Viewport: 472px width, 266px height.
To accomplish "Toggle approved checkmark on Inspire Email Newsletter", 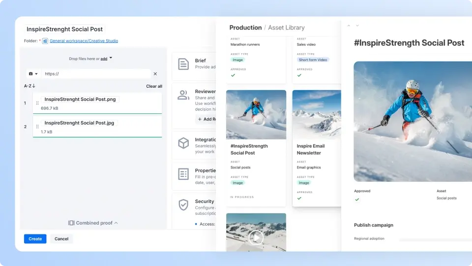I will point(299,199).
